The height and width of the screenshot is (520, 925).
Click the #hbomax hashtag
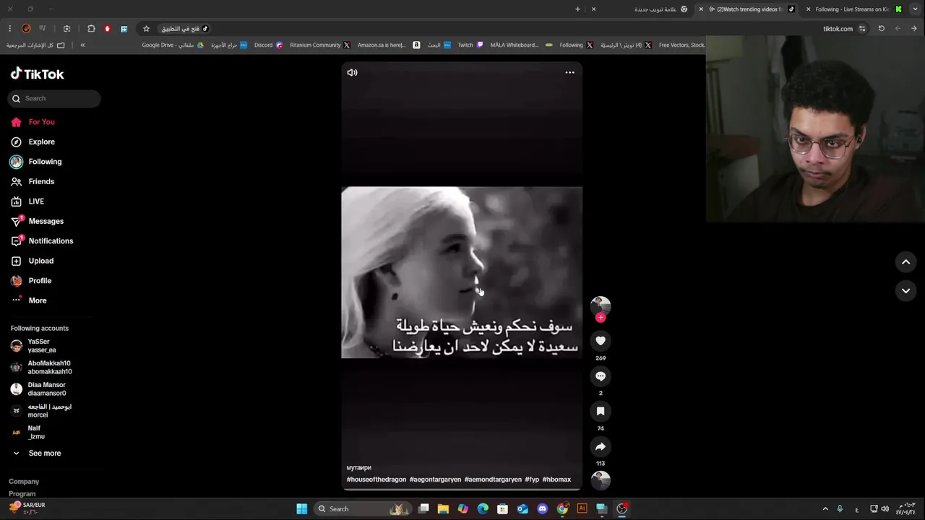tap(556, 480)
